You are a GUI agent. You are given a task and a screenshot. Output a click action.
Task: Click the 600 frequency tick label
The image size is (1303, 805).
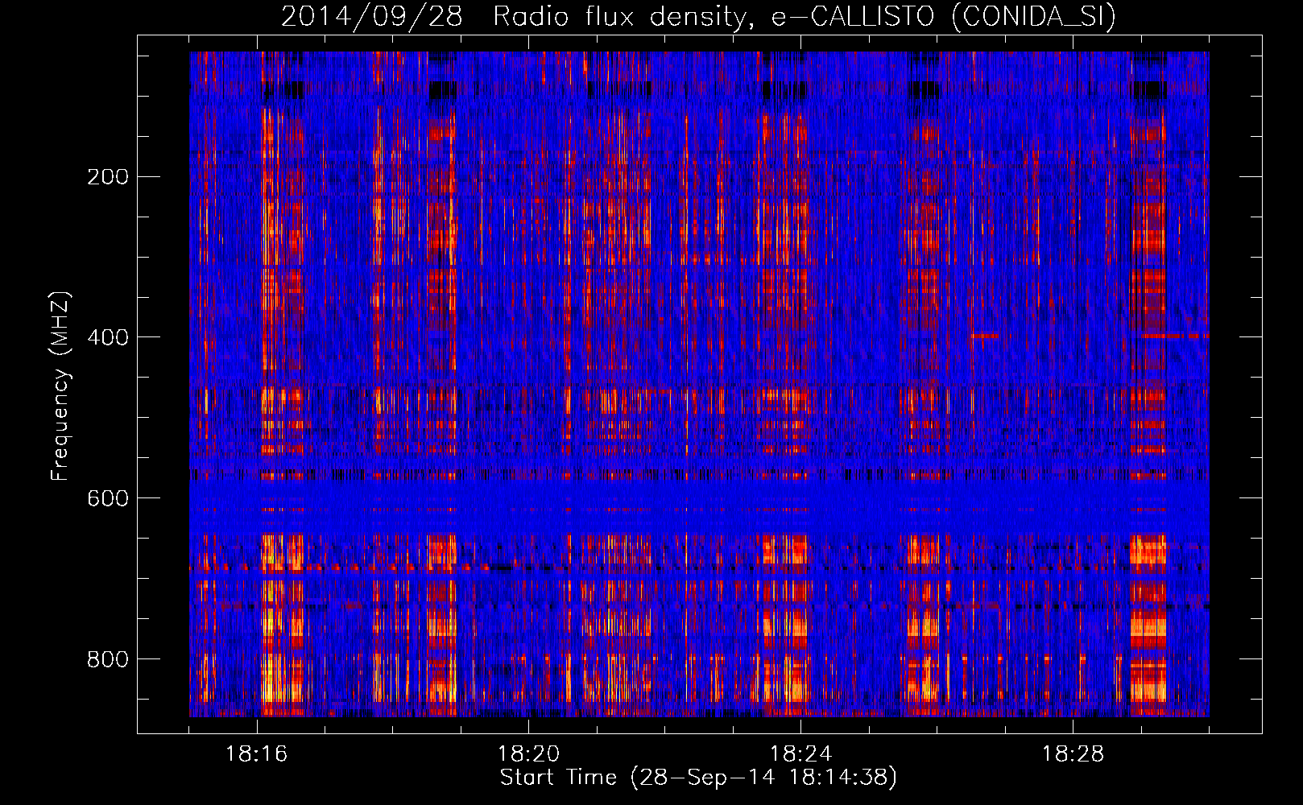(108, 498)
